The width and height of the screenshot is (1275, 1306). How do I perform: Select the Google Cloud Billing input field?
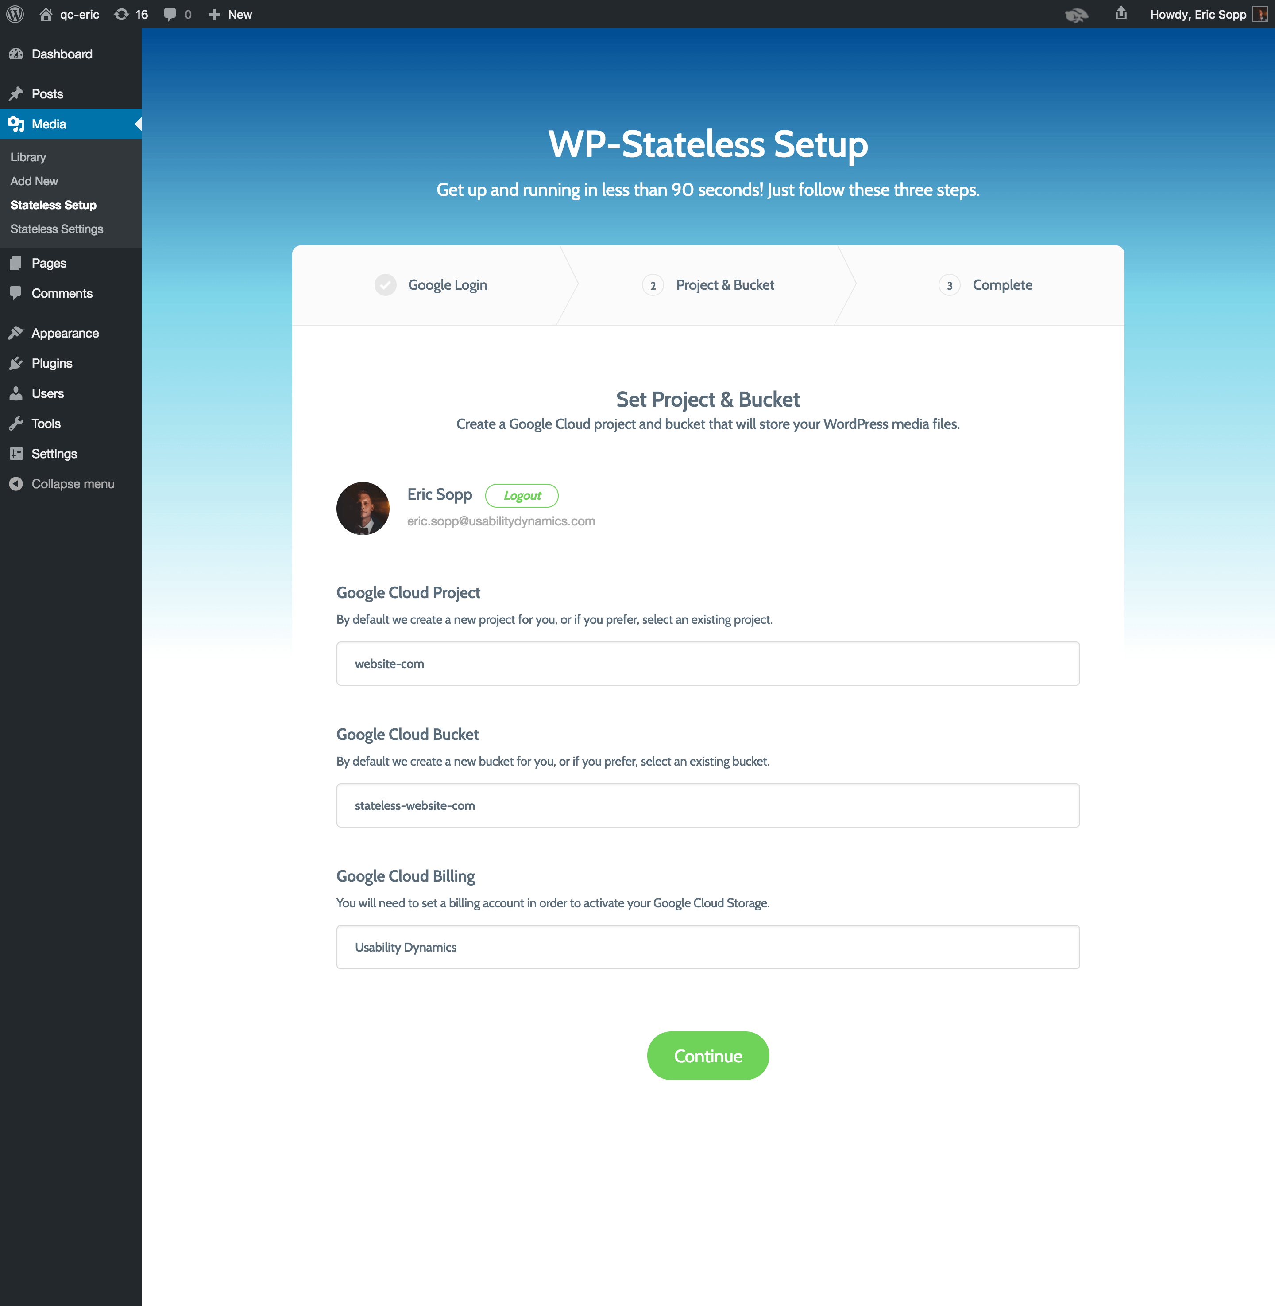tap(707, 946)
